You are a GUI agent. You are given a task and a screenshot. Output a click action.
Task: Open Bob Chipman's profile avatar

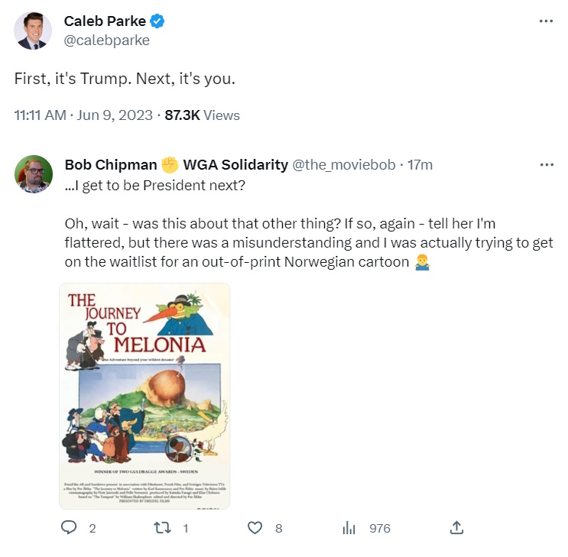(34, 174)
